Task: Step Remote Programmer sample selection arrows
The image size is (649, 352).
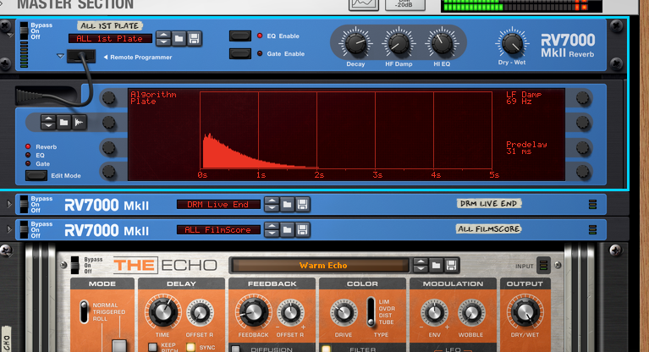Action: point(48,122)
